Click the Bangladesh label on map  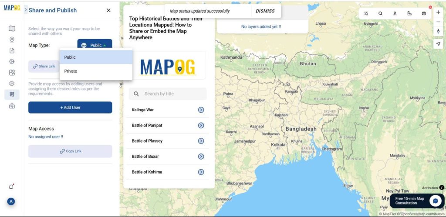click(301, 129)
